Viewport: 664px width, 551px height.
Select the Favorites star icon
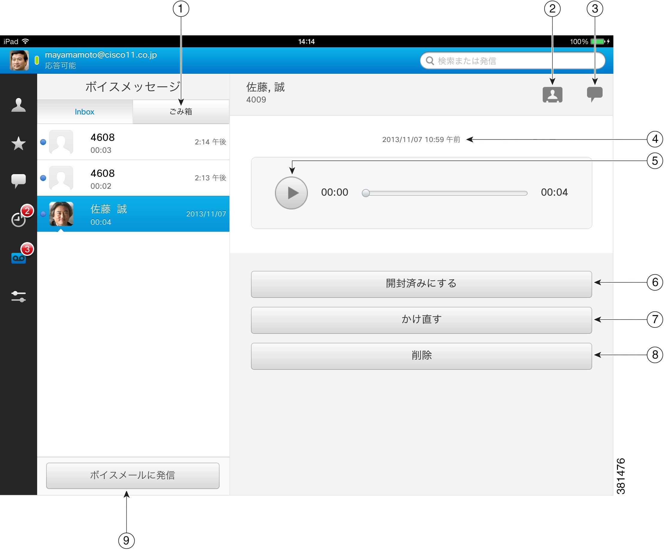click(x=18, y=143)
